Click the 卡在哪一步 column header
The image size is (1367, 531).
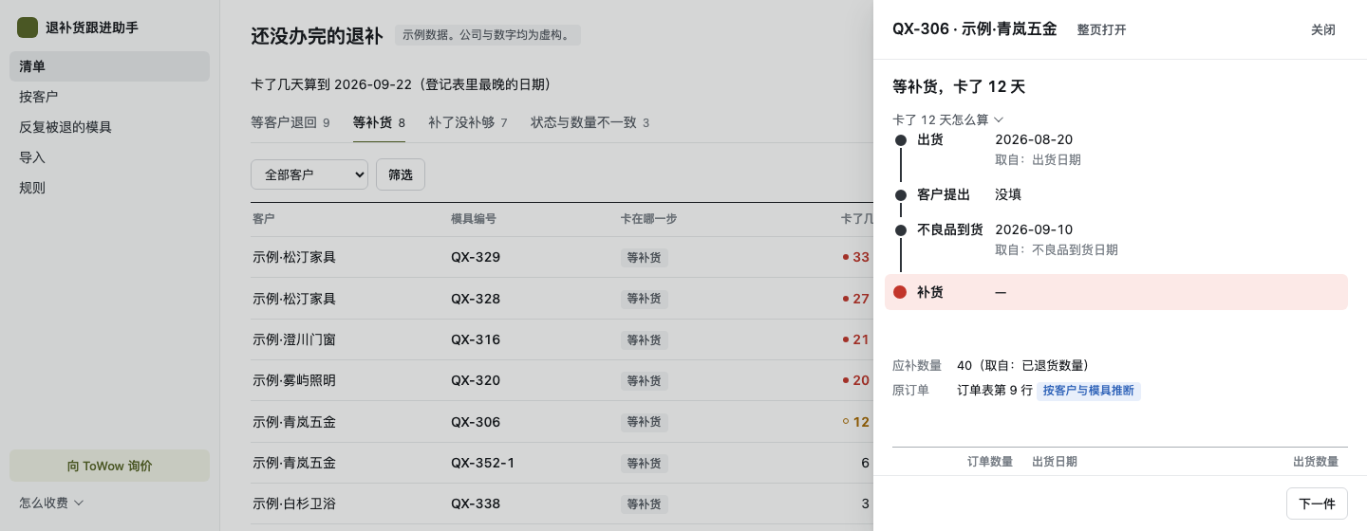[x=648, y=219]
